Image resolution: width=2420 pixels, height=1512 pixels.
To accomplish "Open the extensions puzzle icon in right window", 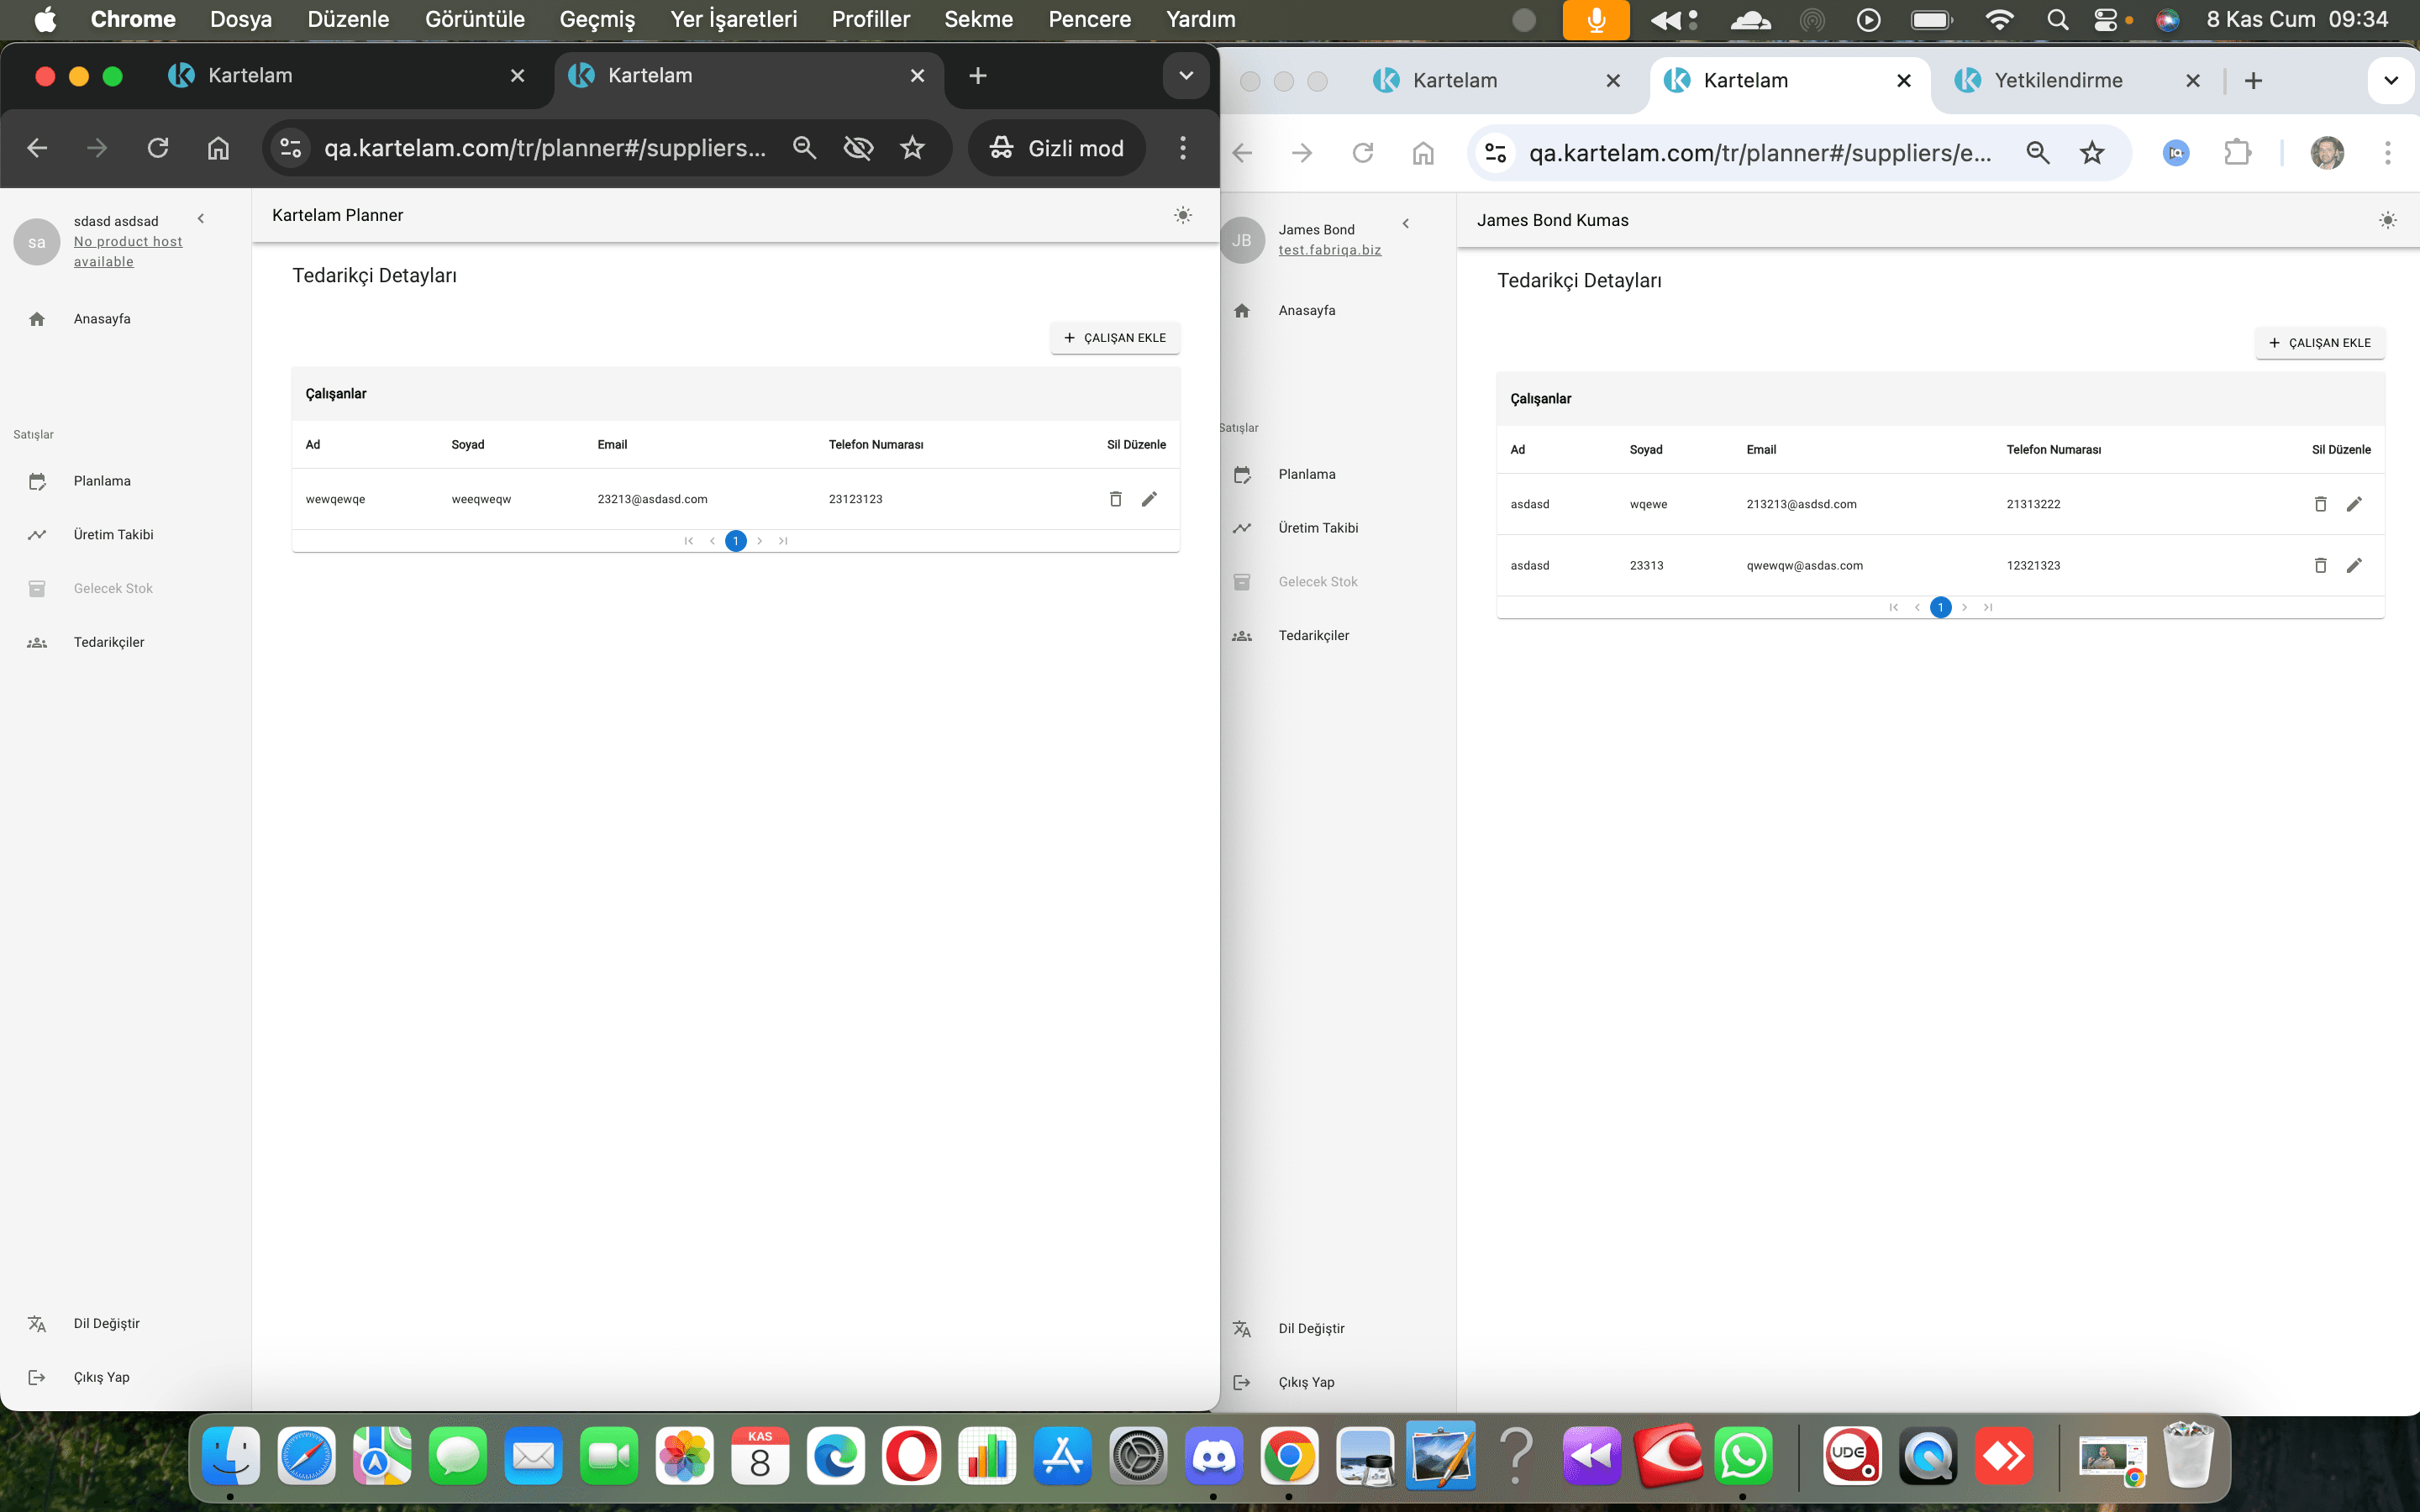I will click(x=2236, y=153).
